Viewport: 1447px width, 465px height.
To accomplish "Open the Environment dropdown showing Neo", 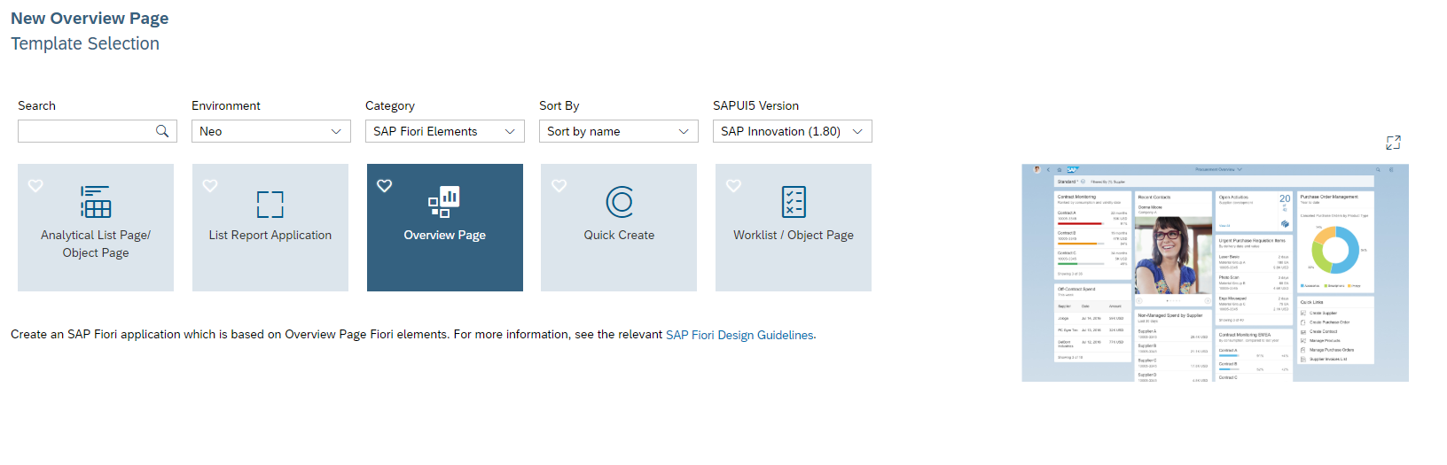I will point(271,131).
